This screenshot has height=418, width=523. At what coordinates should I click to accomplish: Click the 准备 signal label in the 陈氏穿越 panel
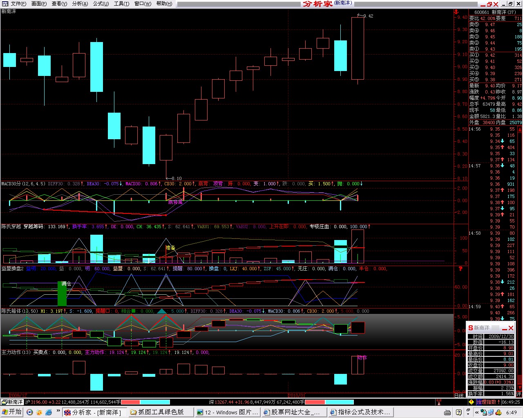point(170,248)
